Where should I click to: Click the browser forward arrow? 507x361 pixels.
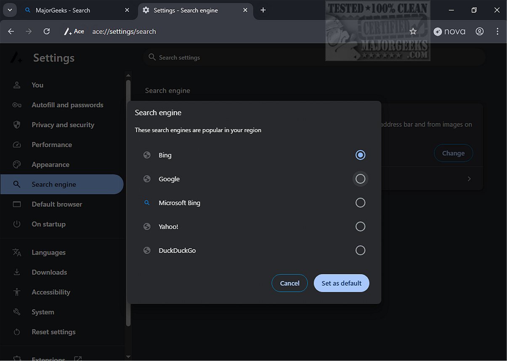(29, 31)
